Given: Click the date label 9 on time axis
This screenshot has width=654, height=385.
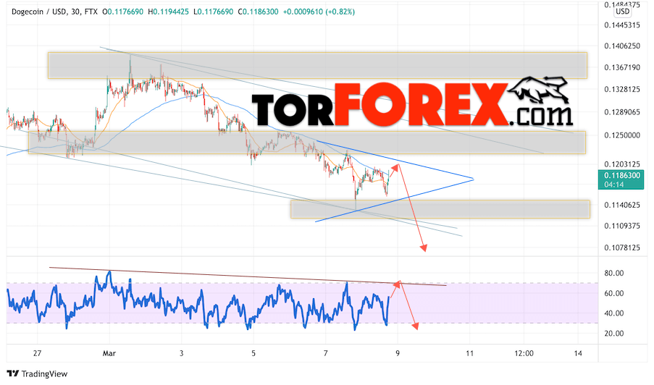Looking at the screenshot, I should click(x=398, y=353).
